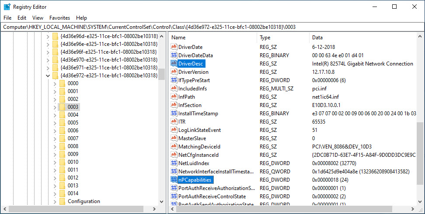Click the MasterSlave string icon

pyautogui.click(x=174, y=138)
